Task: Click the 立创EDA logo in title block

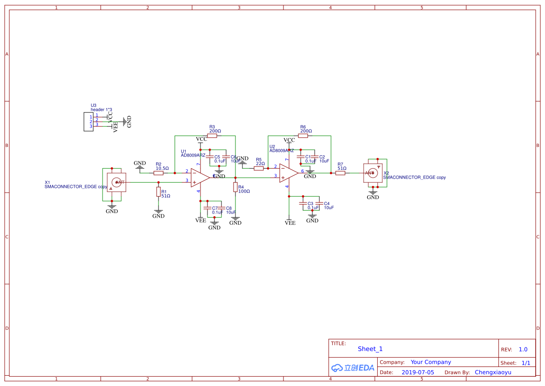Action: (x=353, y=368)
